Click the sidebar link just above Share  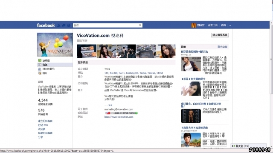[x=45, y=133]
